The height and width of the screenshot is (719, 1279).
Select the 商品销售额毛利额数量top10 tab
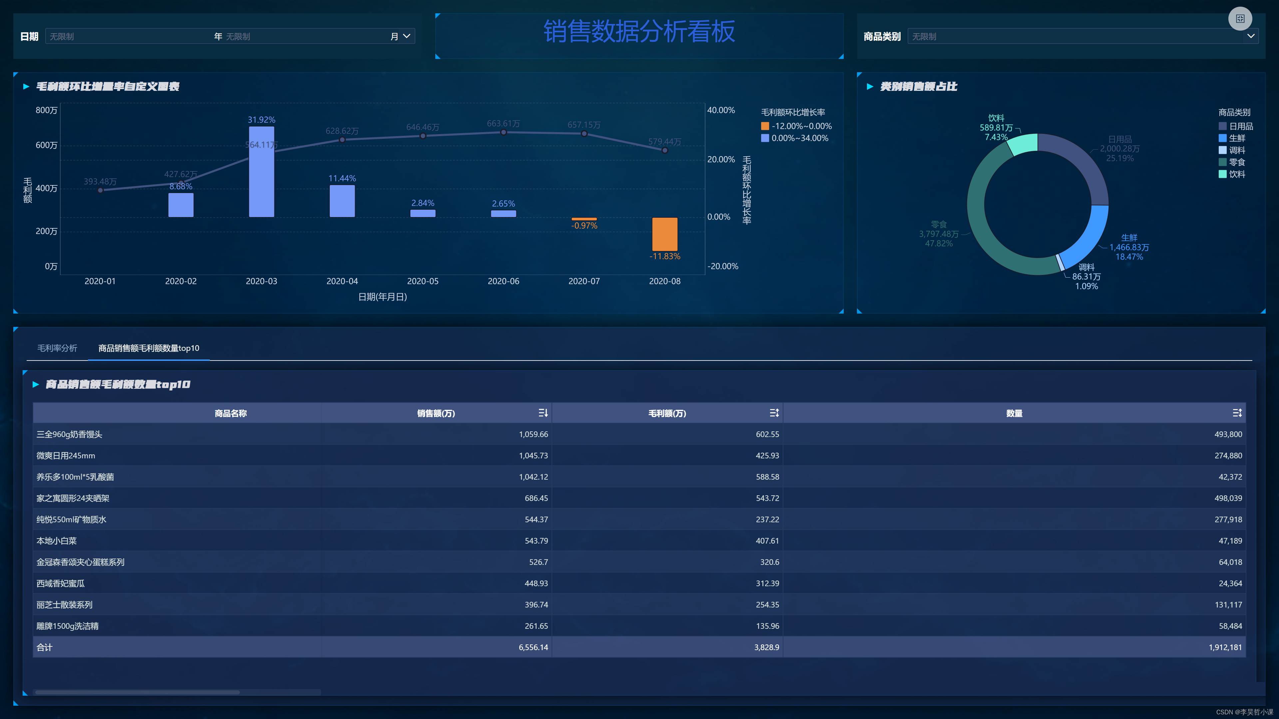149,348
